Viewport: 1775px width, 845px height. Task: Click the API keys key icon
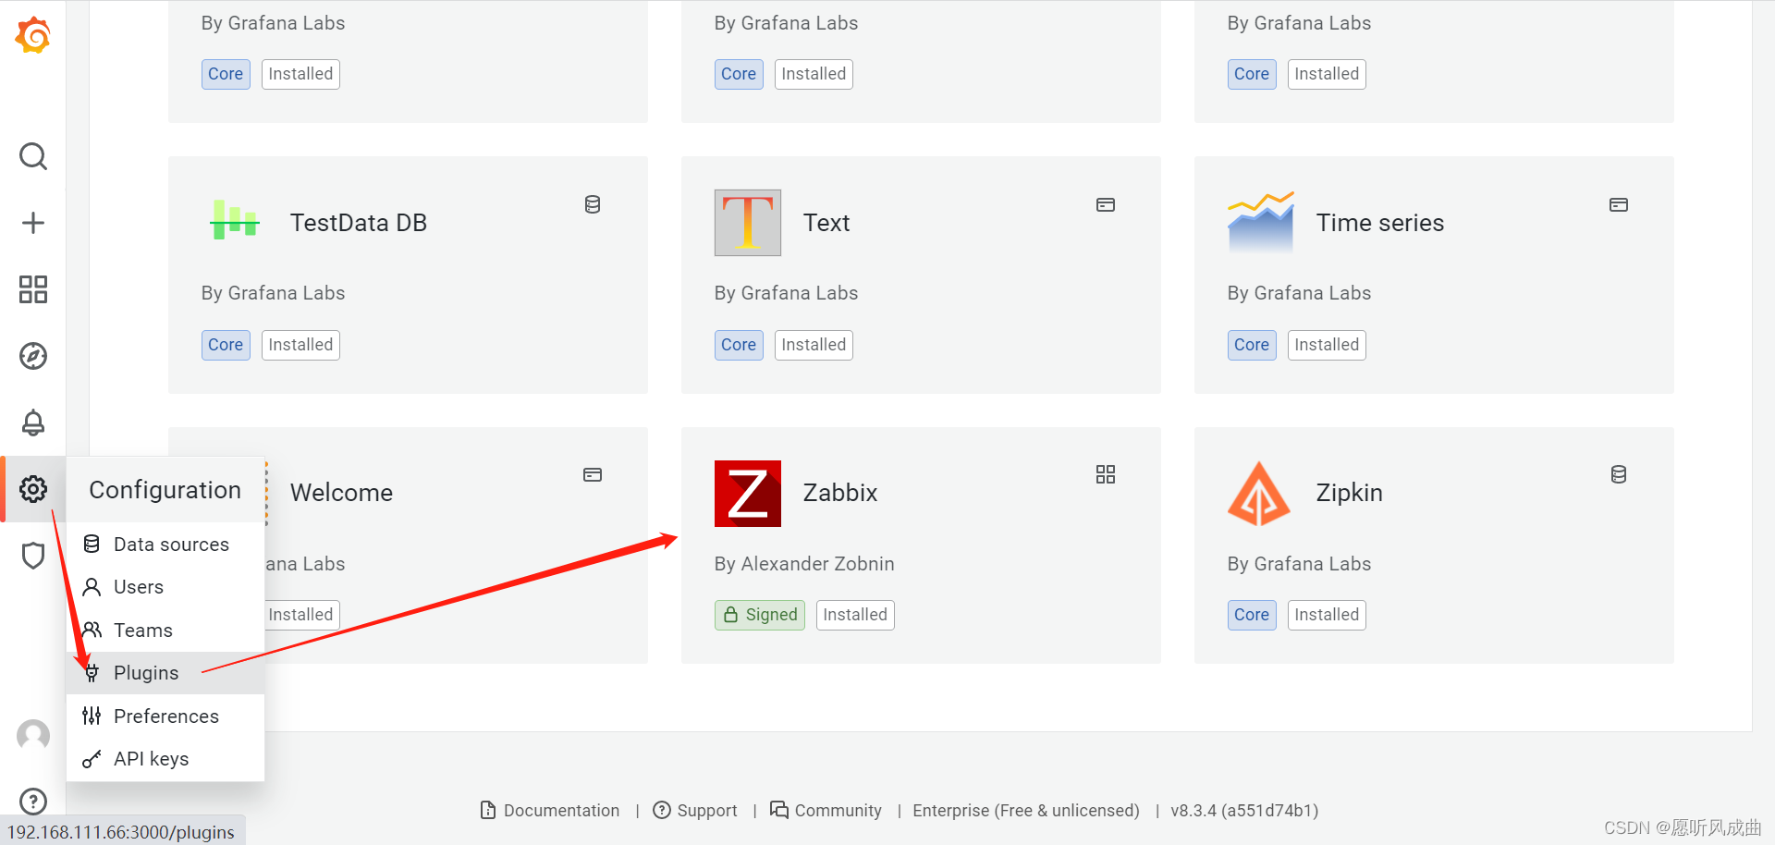coord(92,759)
